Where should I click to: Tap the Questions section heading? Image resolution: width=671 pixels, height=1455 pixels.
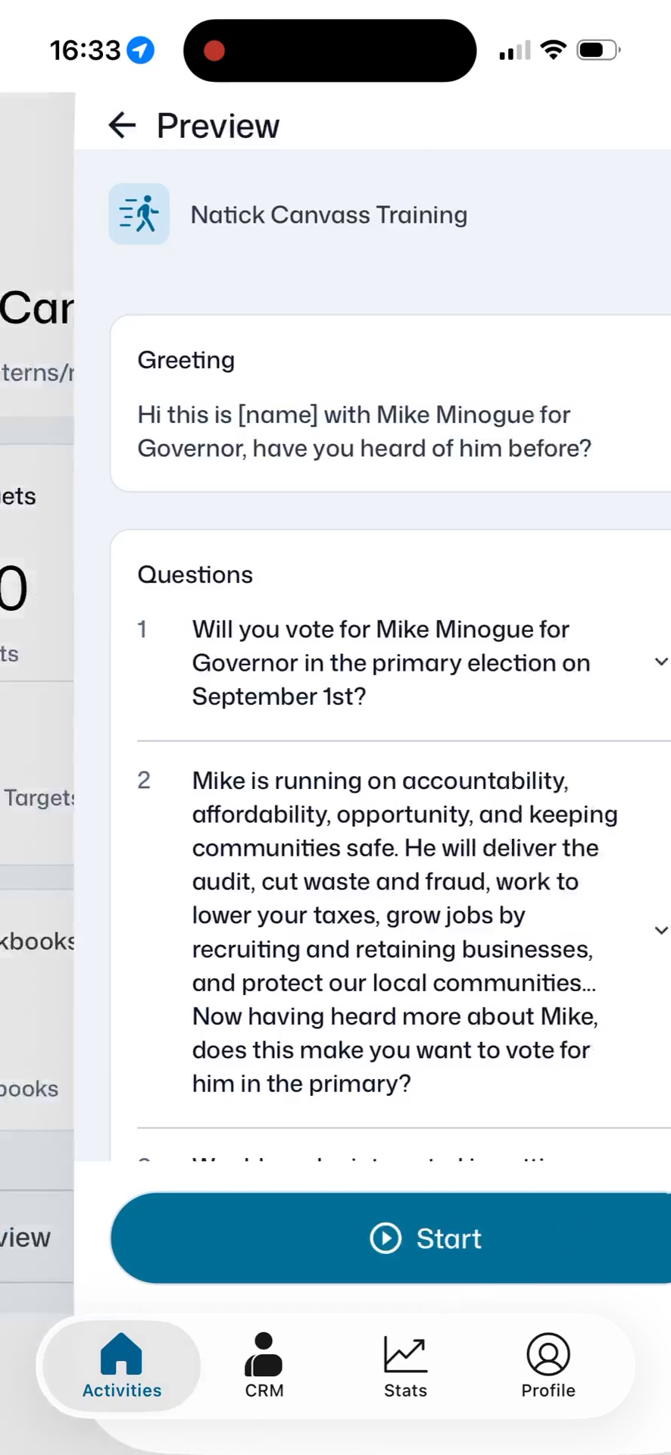tap(195, 574)
